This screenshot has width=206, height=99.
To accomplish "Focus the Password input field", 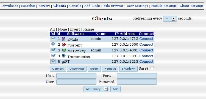I will point(137,82).
